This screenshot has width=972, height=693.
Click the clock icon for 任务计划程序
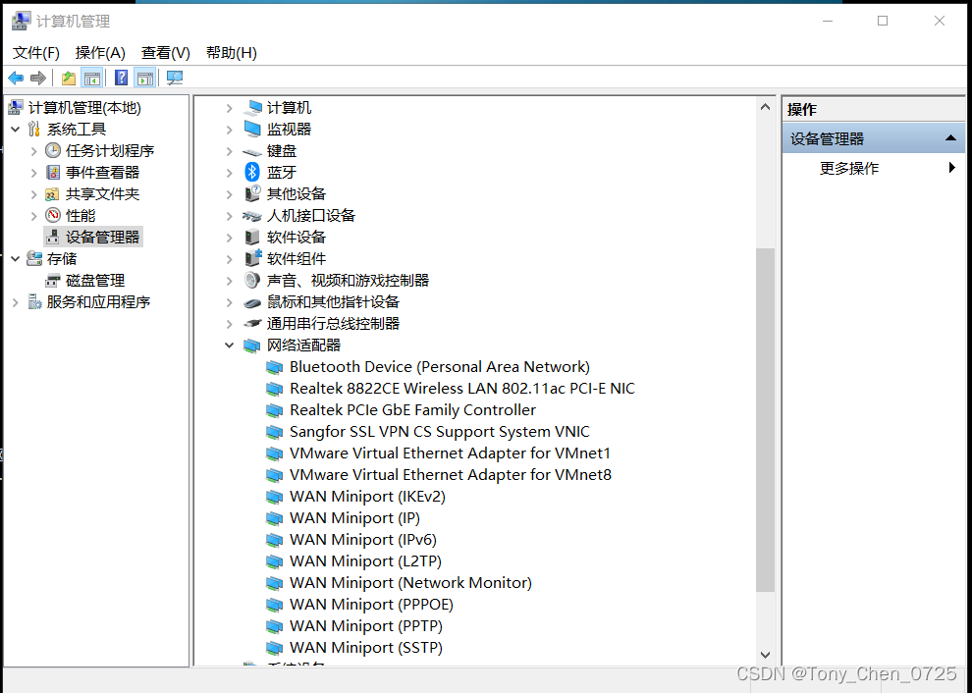coord(53,150)
